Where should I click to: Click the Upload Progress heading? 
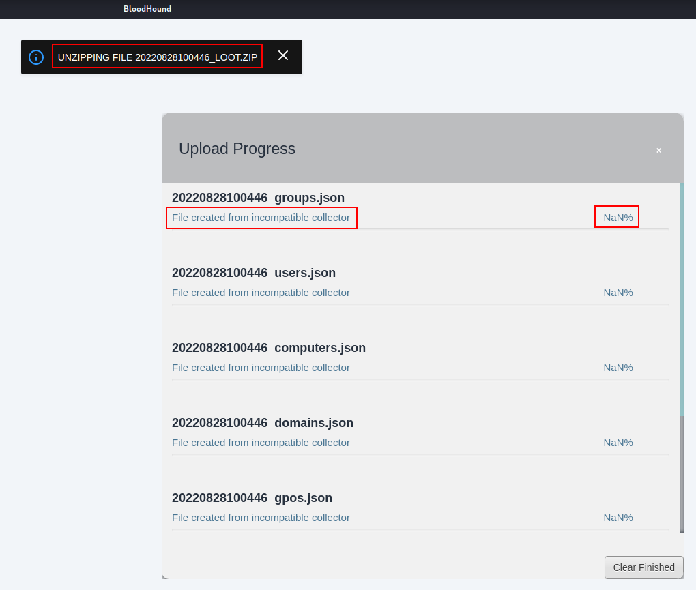coord(237,149)
